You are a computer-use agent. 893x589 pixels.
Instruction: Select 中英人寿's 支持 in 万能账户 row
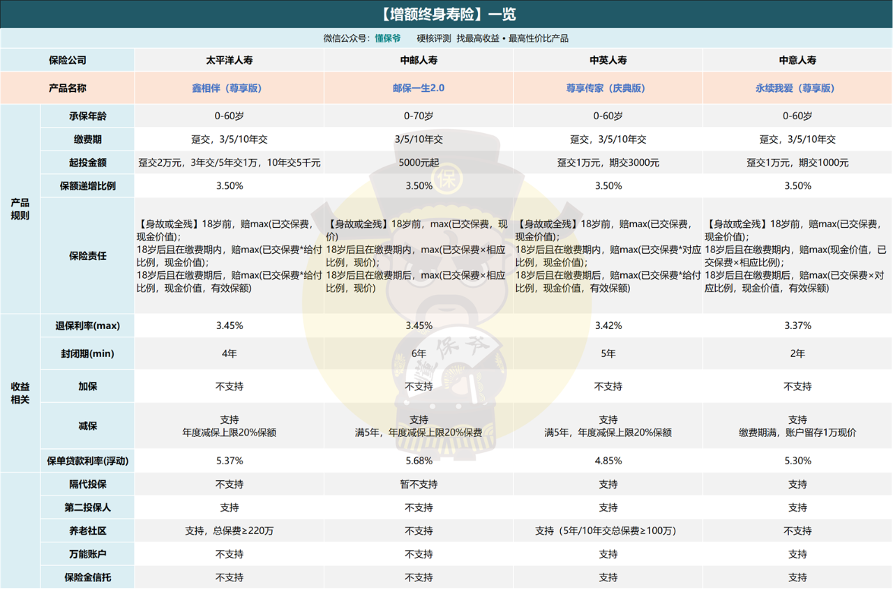tap(608, 554)
